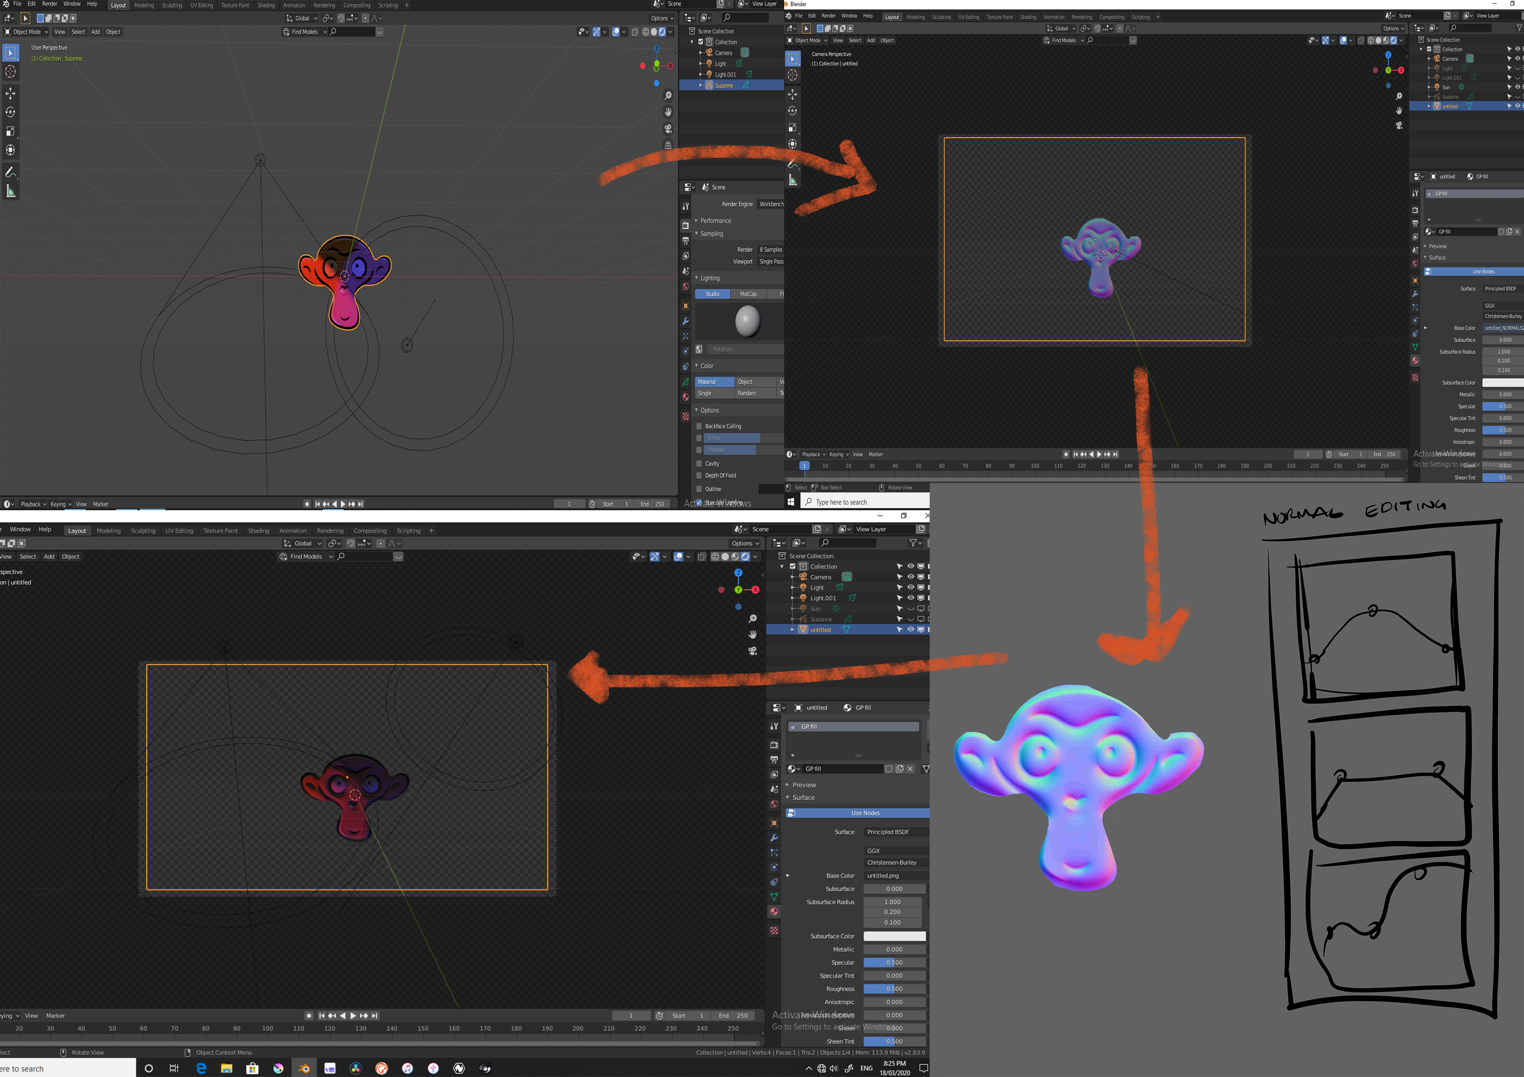The height and width of the screenshot is (1077, 1524).
Task: Click the zoom magnifier gizmo in top-left viewport
Action: pyautogui.click(x=669, y=96)
